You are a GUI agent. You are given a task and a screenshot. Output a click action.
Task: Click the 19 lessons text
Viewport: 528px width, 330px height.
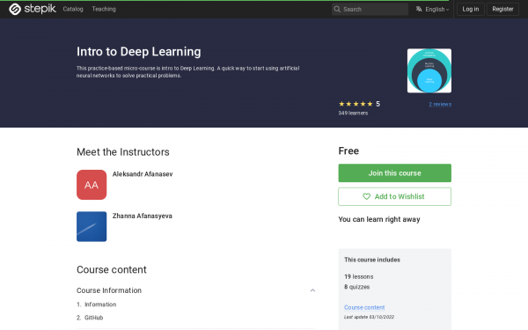click(359, 277)
